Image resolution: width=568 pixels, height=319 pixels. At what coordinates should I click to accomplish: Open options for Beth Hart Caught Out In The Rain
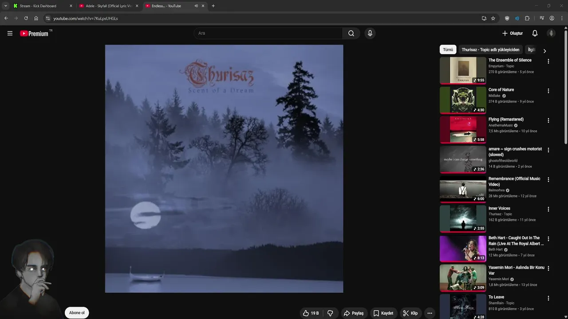548,239
